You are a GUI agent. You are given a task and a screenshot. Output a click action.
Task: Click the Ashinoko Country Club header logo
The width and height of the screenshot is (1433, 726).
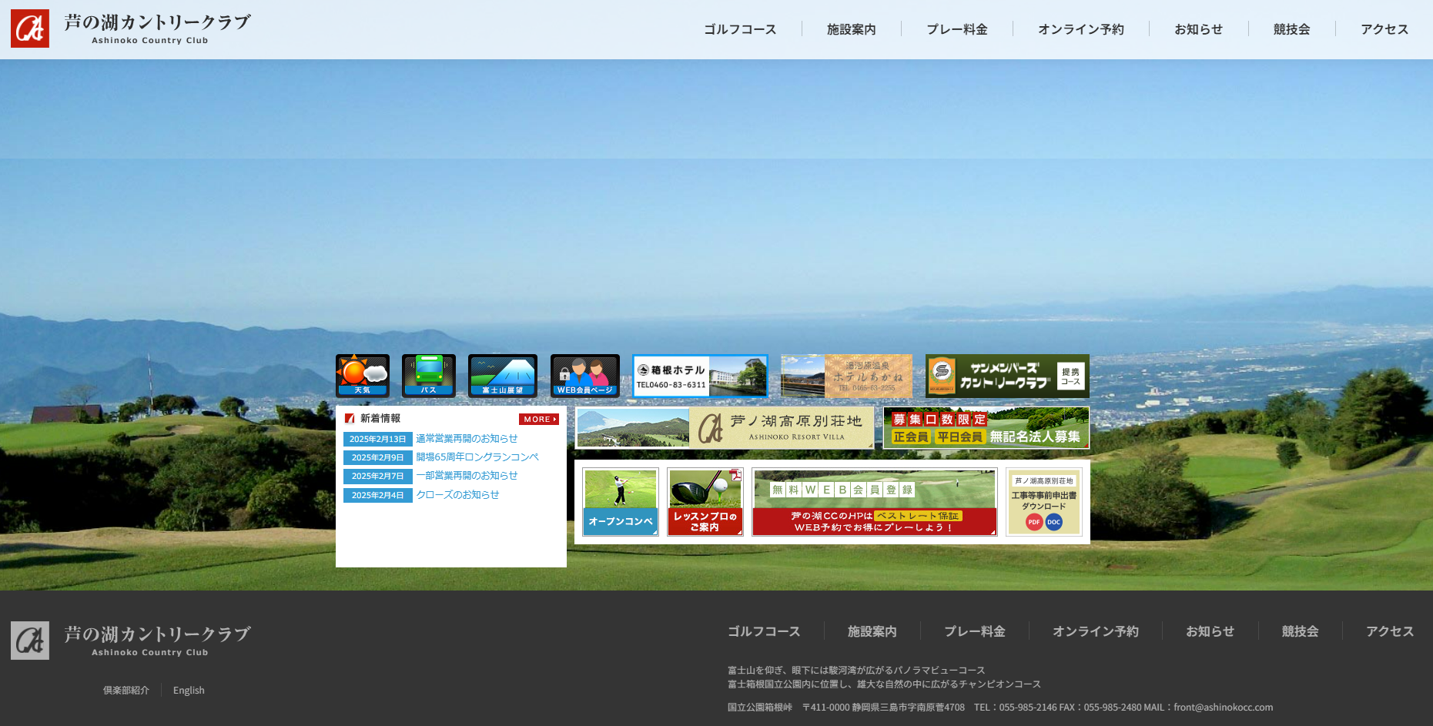pos(131,29)
